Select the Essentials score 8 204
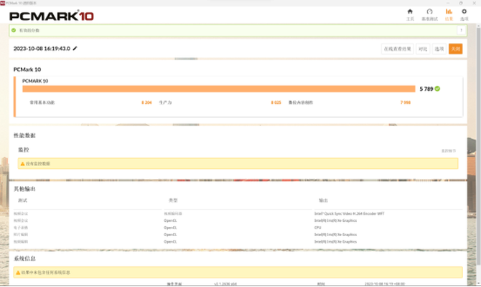The height and width of the screenshot is (287, 481). pos(146,102)
